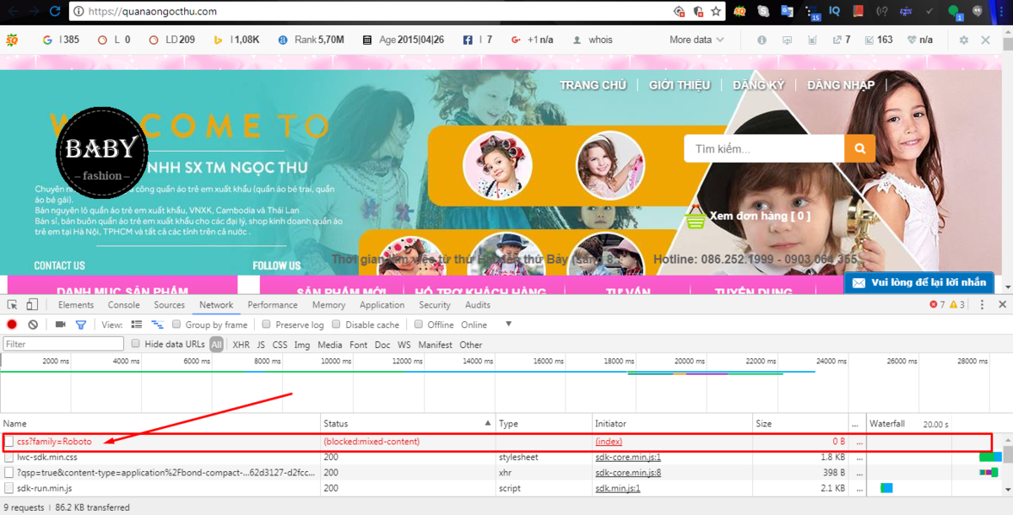Viewport: 1013px width, 515px height.
Task: Click the green shopping basket icon
Action: pyautogui.click(x=696, y=218)
